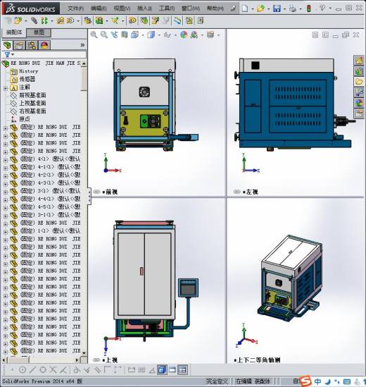Click the Sogou S input method icon
The height and width of the screenshot is (387, 366).
306,381
